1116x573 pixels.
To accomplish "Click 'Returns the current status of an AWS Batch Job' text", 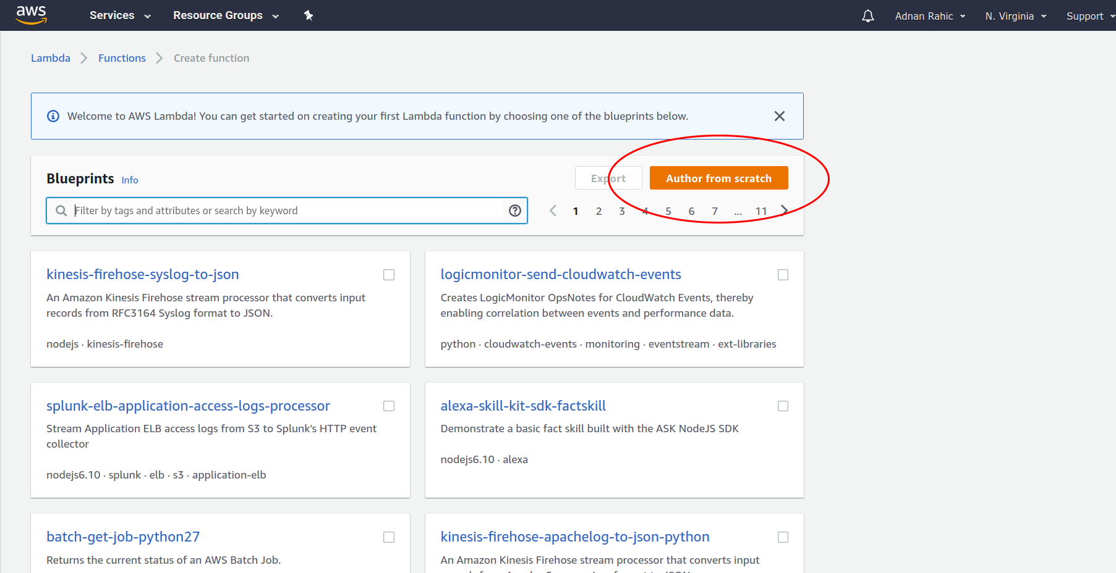I will (163, 560).
